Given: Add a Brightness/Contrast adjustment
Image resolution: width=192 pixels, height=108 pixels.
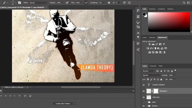Looking at the screenshot, I should click(149, 44).
